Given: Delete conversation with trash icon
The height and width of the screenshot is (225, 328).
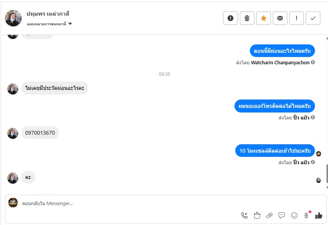Looking at the screenshot, I should [247, 18].
